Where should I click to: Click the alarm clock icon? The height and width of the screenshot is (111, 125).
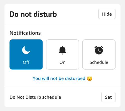coord(99,50)
